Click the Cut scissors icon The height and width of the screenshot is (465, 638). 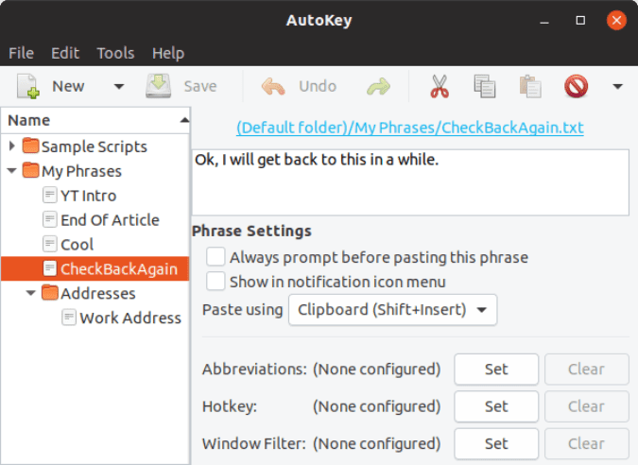coord(440,86)
